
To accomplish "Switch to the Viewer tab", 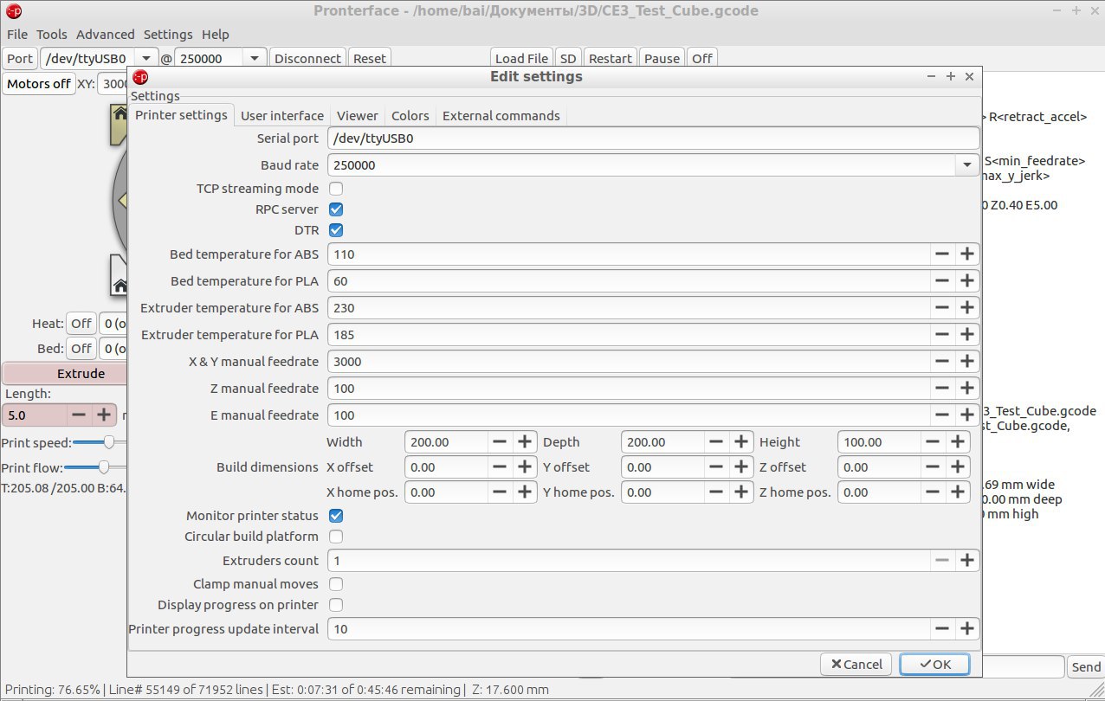I will [358, 116].
